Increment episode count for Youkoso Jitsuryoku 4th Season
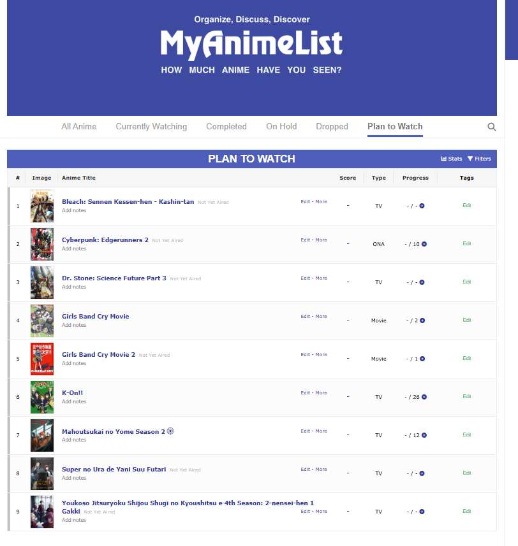Viewport: 518px width, 546px height. [422, 512]
